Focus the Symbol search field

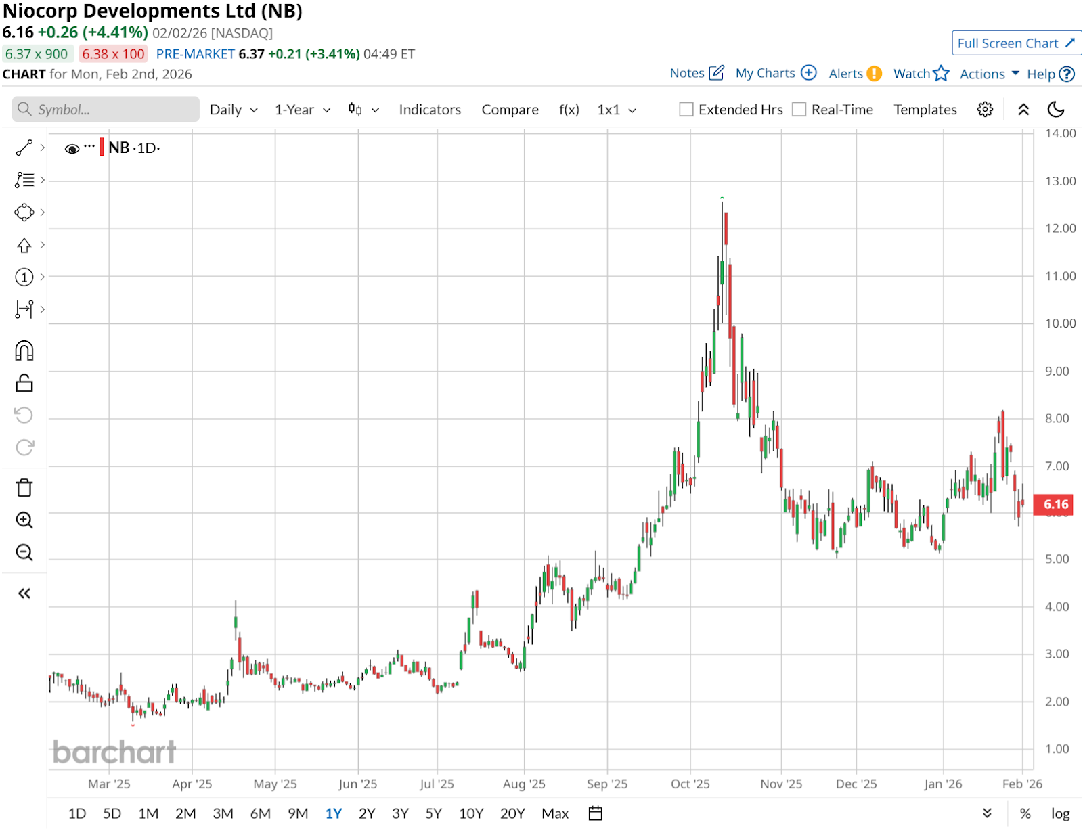tap(106, 110)
